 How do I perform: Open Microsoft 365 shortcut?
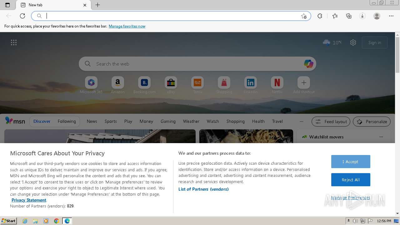(91, 85)
